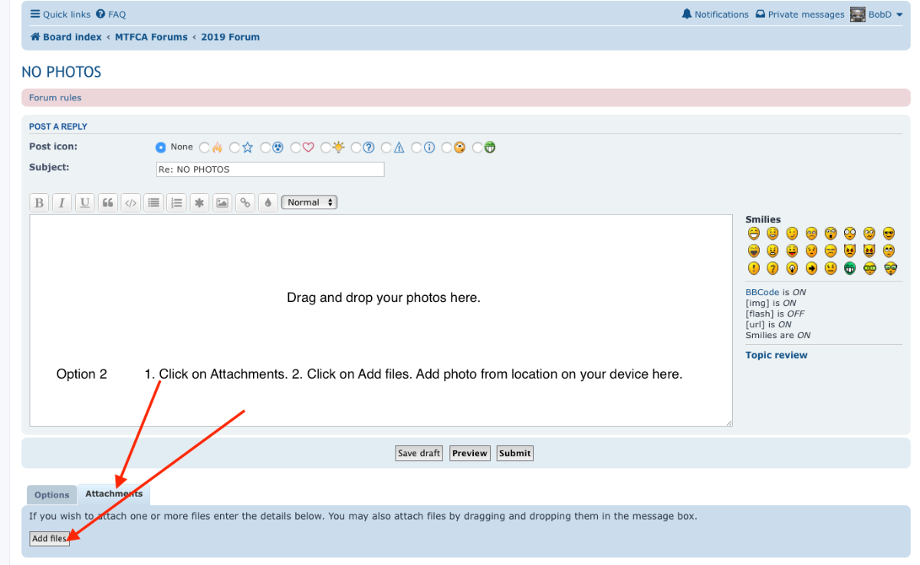Click the insert image button
Screen dimensions: 920x565
tap(222, 203)
